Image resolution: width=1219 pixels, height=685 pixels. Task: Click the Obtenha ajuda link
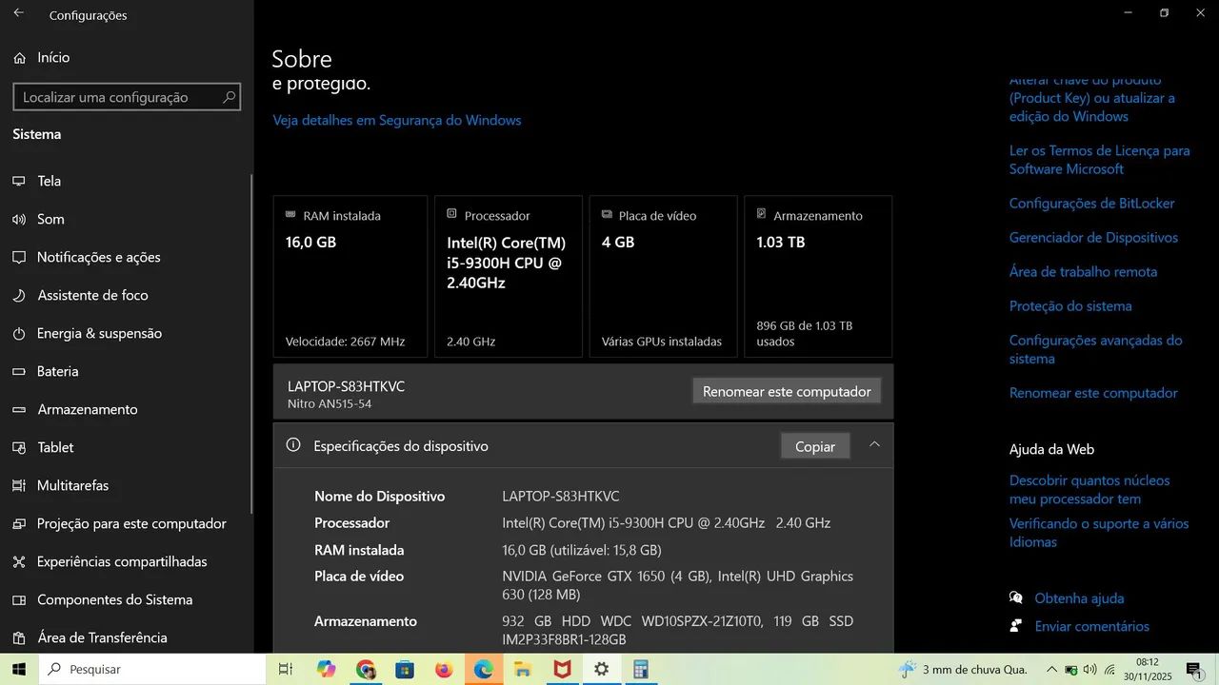coord(1079,598)
